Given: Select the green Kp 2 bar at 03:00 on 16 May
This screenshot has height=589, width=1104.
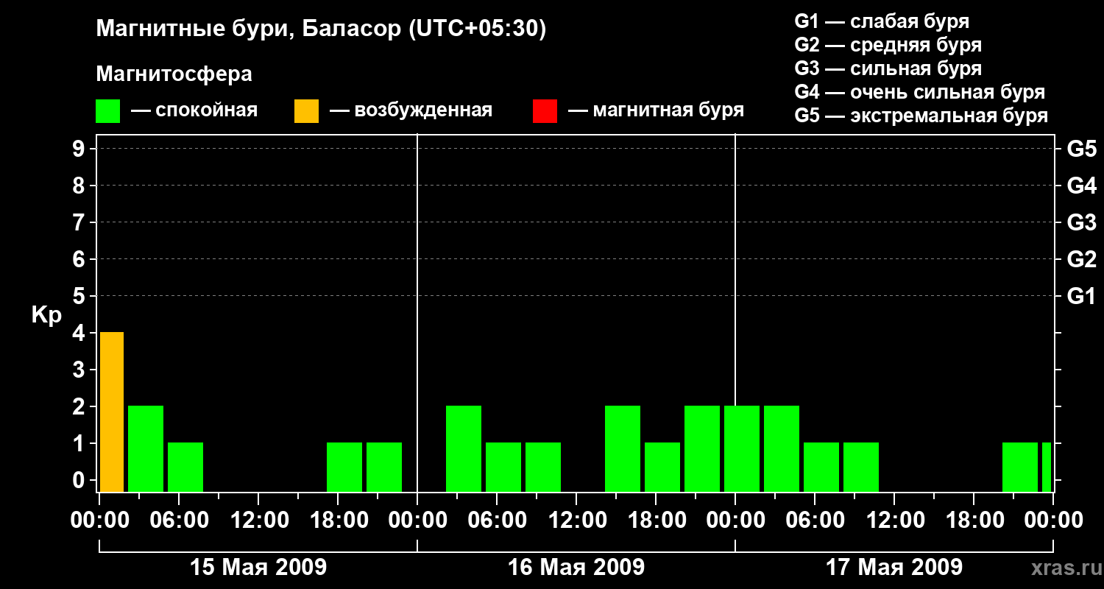Looking at the screenshot, I should click(464, 448).
